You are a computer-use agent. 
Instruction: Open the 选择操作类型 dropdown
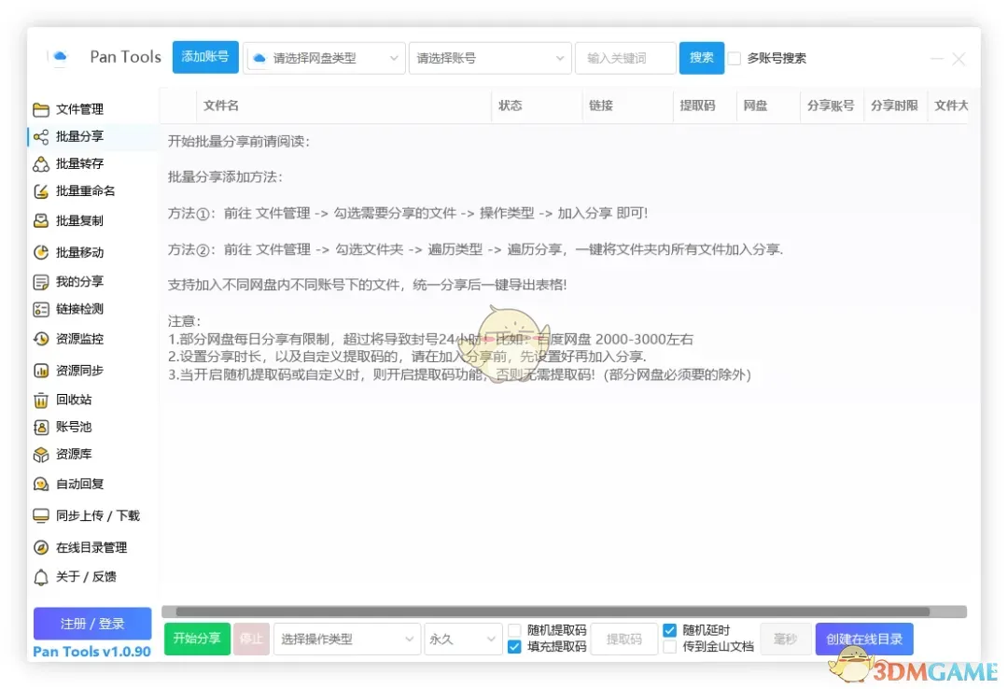(x=347, y=639)
